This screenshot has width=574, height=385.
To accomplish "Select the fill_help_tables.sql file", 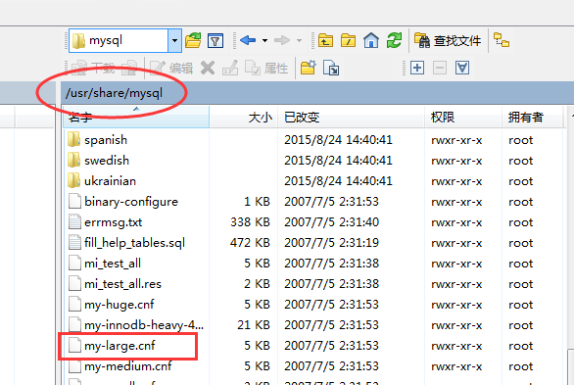I will tap(135, 243).
